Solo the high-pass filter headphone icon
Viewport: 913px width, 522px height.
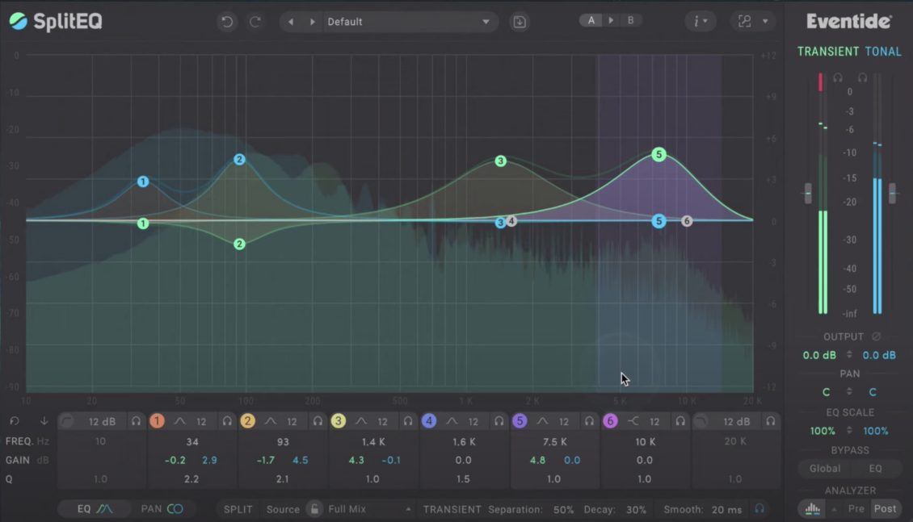tap(136, 421)
